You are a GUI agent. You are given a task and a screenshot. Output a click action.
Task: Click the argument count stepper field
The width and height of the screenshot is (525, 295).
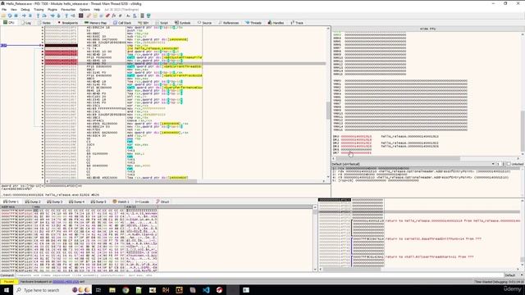click(x=500, y=164)
